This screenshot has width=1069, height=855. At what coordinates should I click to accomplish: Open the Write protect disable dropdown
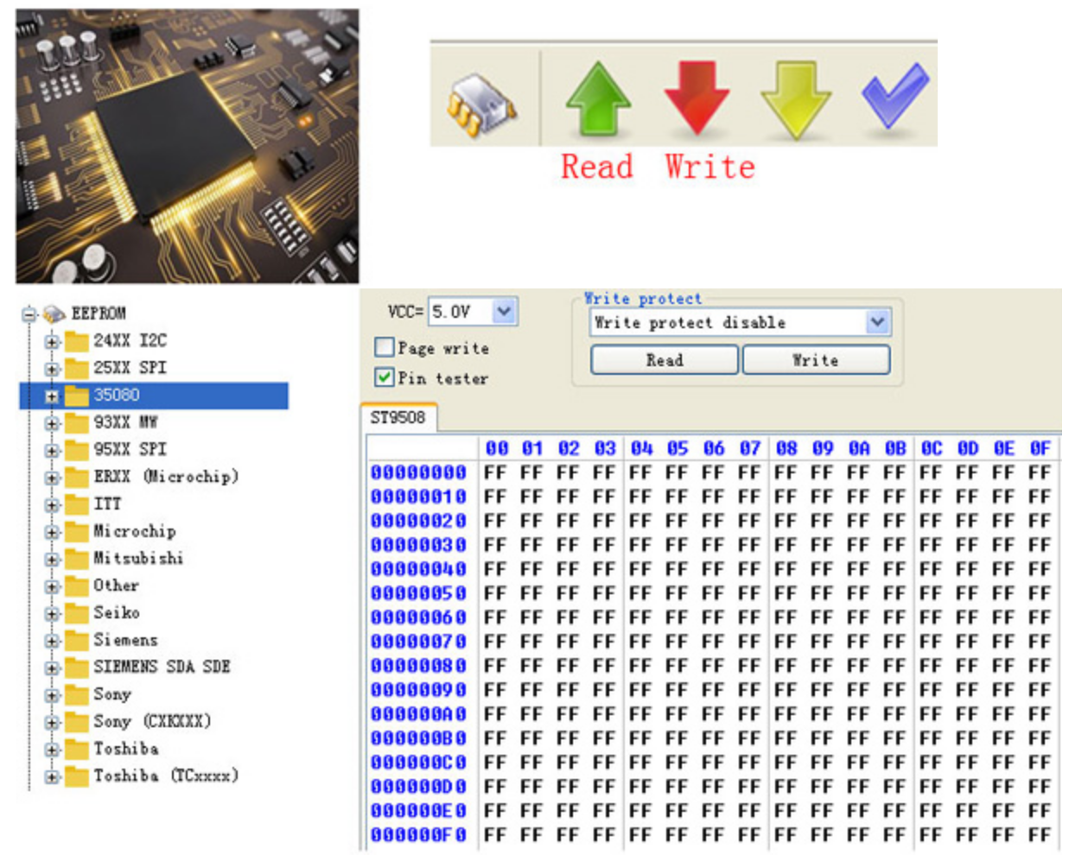tap(878, 322)
